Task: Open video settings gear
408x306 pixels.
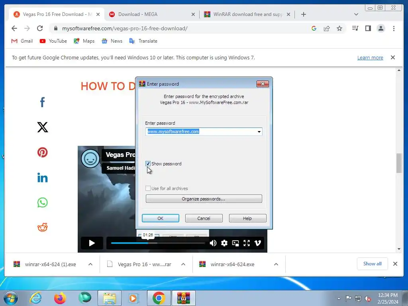Action: [224, 243]
